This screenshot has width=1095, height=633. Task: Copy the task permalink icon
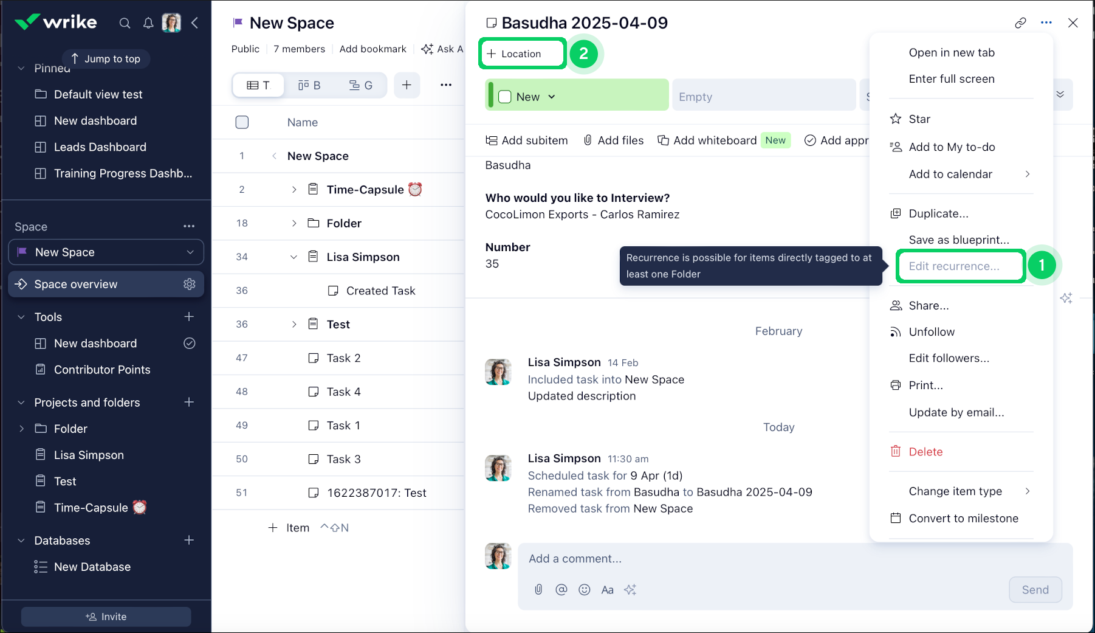click(1020, 23)
